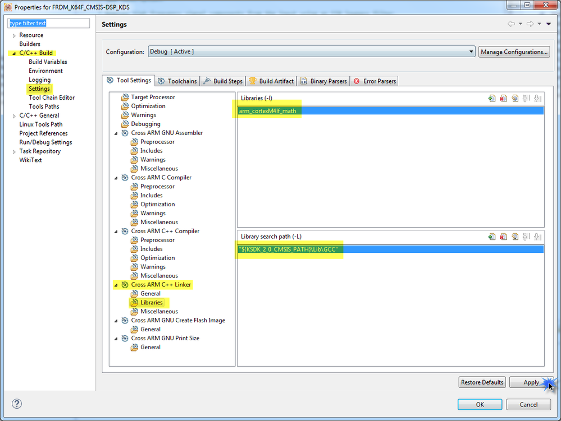
Task: Open Environment in the left tree
Action: [x=45, y=71]
